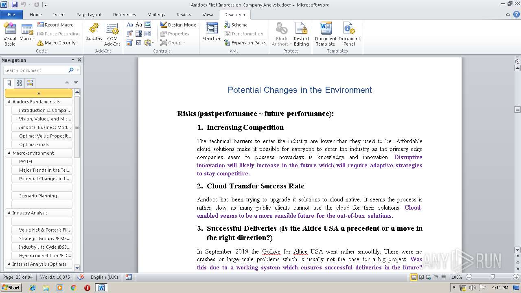The height and width of the screenshot is (293, 521).
Task: Insert Check Box content control
Action: 139,43
